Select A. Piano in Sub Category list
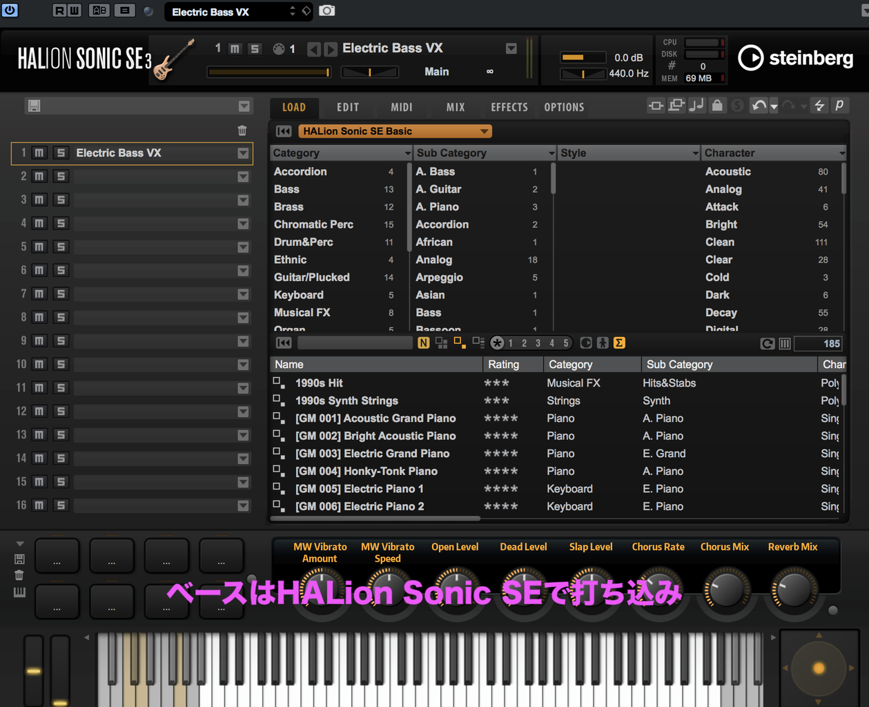869x707 pixels. 437,206
